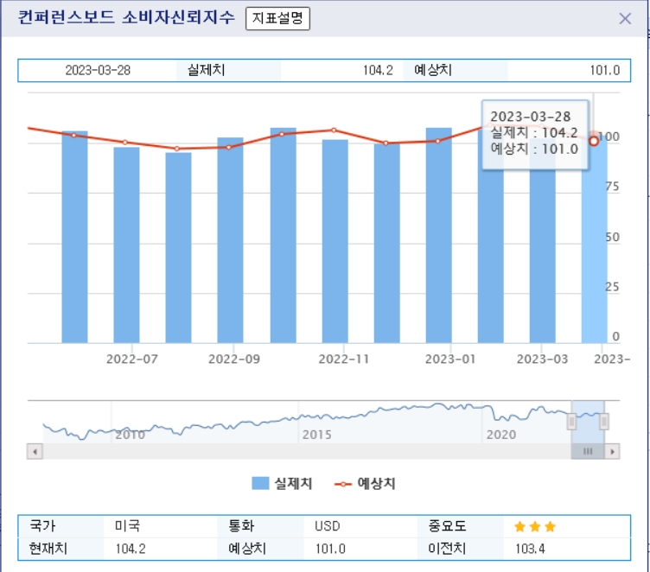Click the 2015 label in the navigator
The height and width of the screenshot is (572, 650).
(x=316, y=435)
